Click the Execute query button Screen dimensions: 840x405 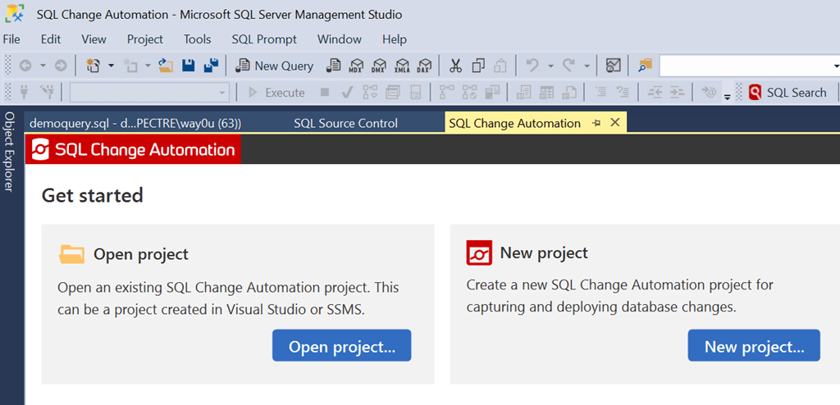coord(277,93)
